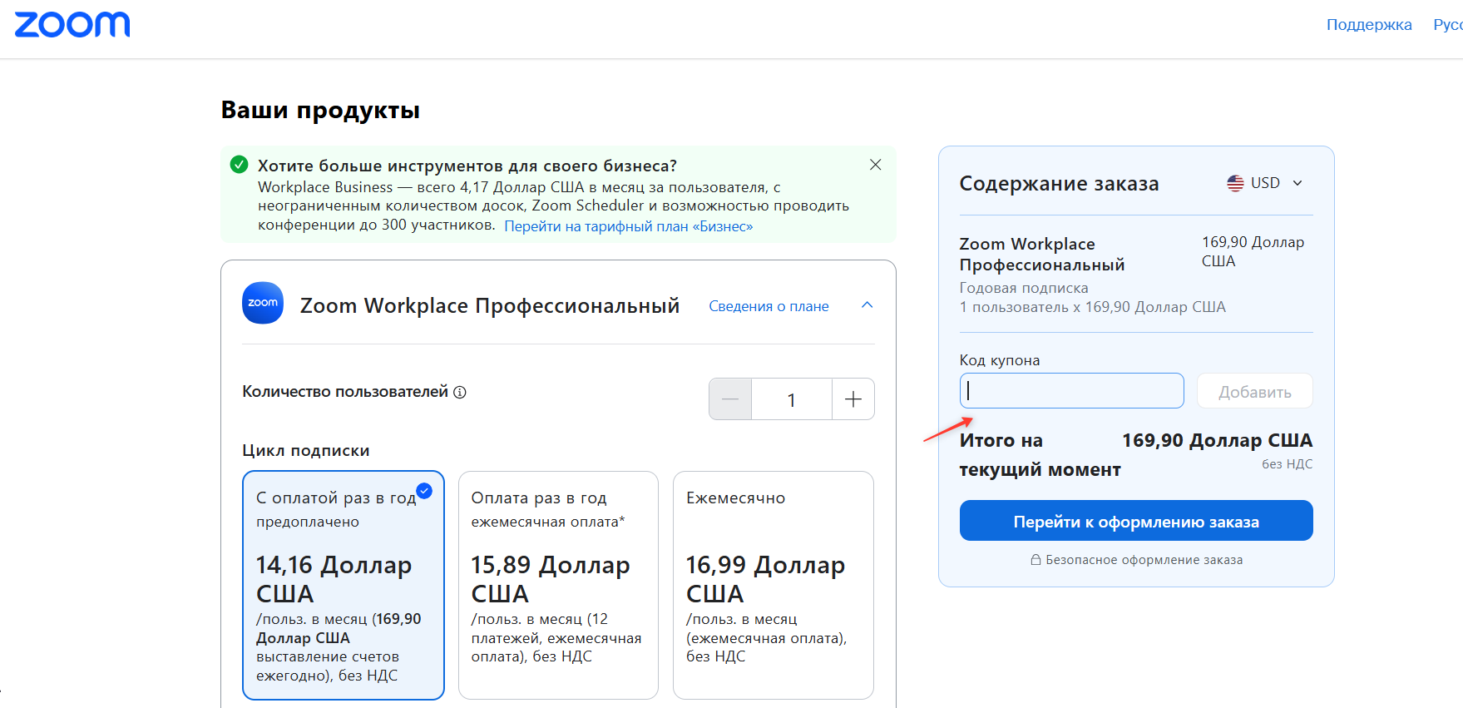Click Перейти к оформлению заказа button

point(1136,521)
